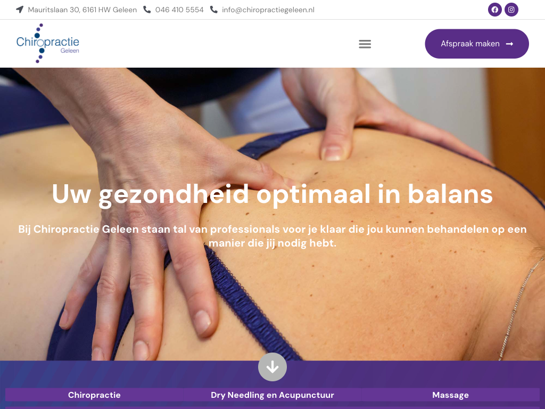Click the hero subtitle about professionals
The width and height of the screenshot is (545, 409).
coord(272,236)
